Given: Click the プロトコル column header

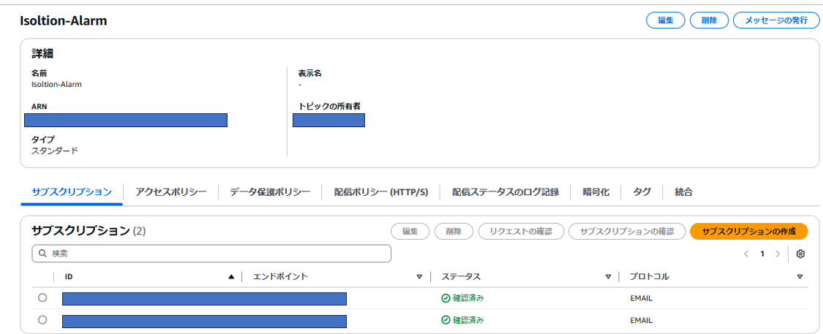Looking at the screenshot, I should [650, 276].
